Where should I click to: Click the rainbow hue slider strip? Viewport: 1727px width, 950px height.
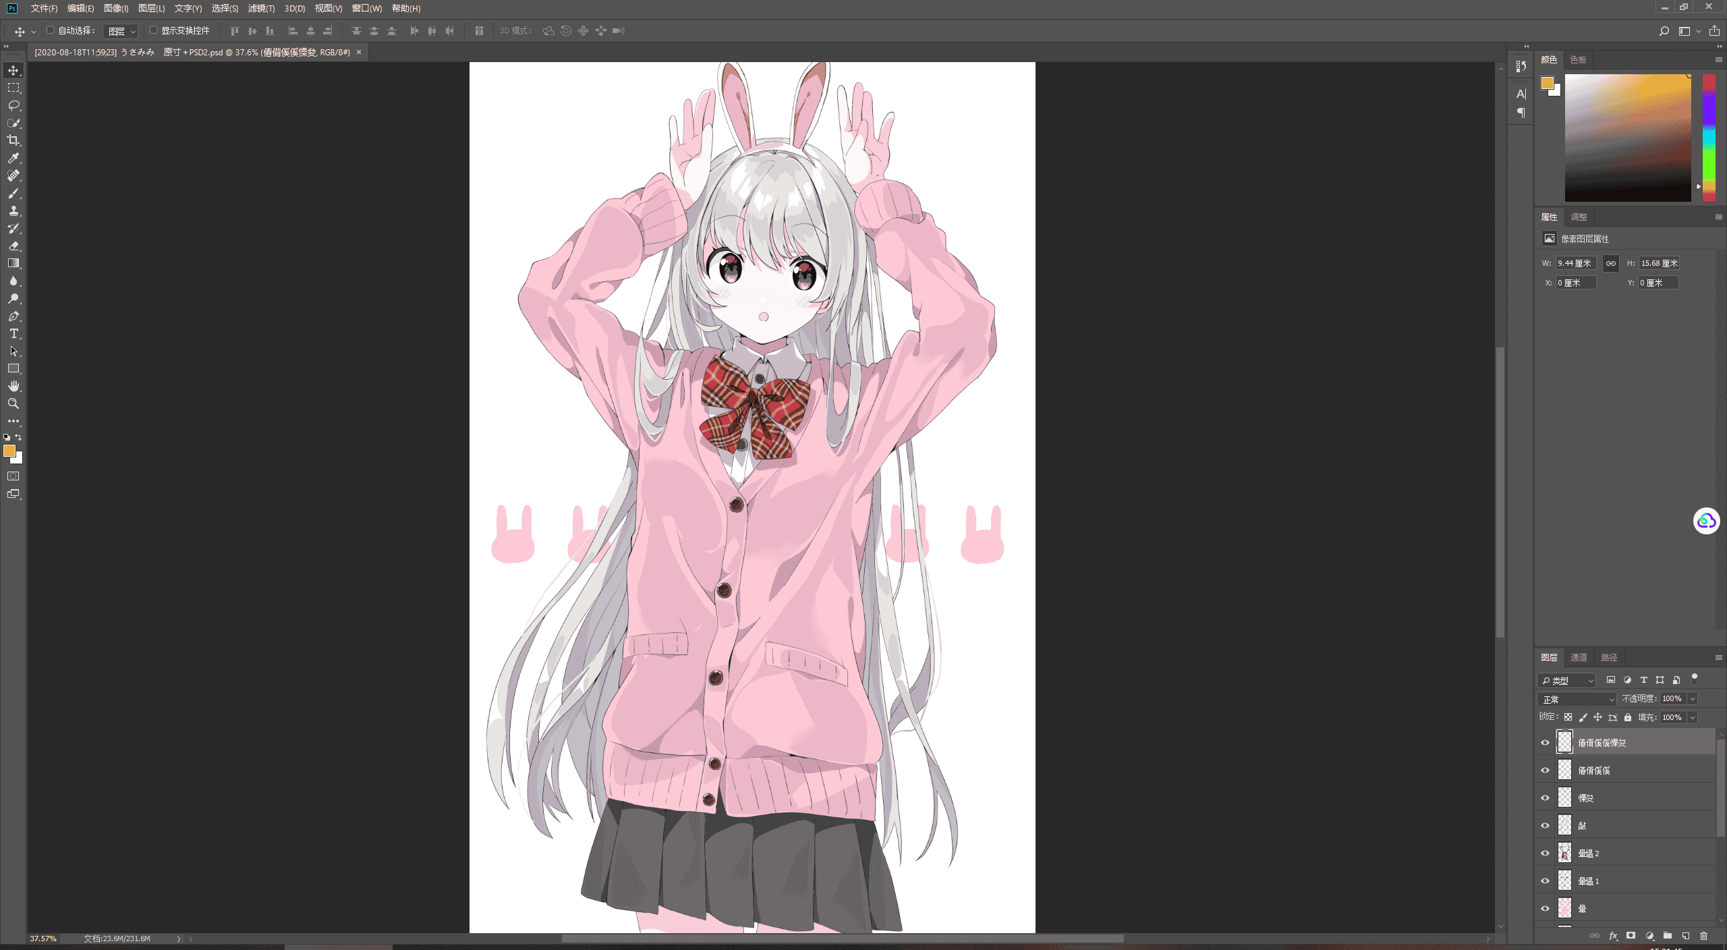1709,138
